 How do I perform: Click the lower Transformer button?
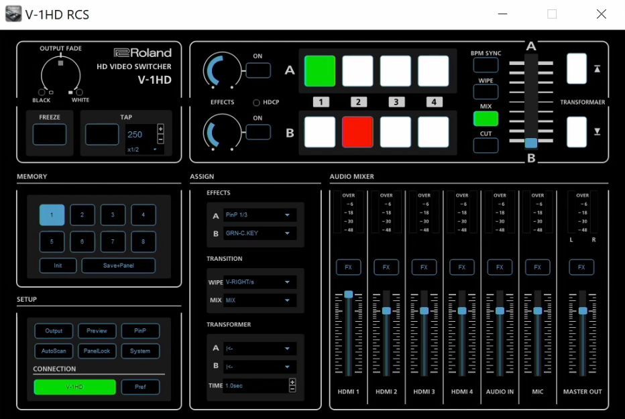(577, 132)
